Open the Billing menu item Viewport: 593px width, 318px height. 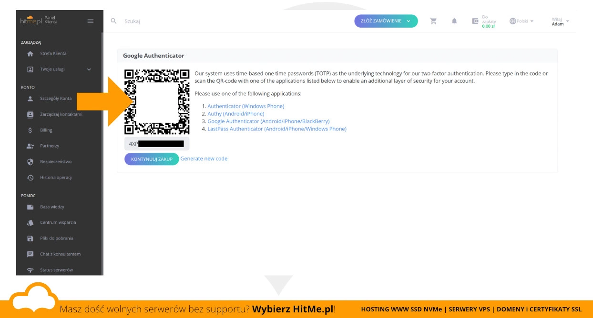tap(46, 130)
